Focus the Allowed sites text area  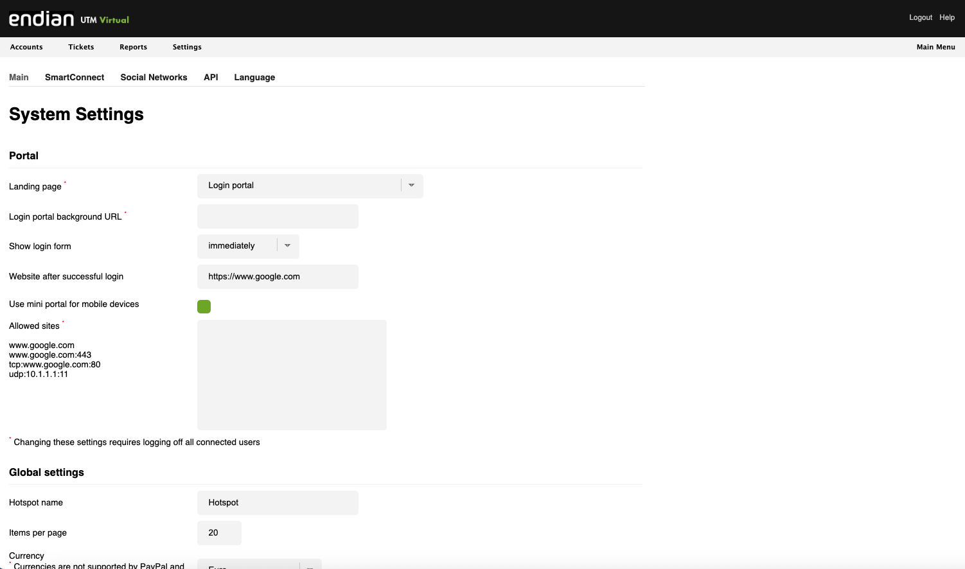(x=292, y=375)
